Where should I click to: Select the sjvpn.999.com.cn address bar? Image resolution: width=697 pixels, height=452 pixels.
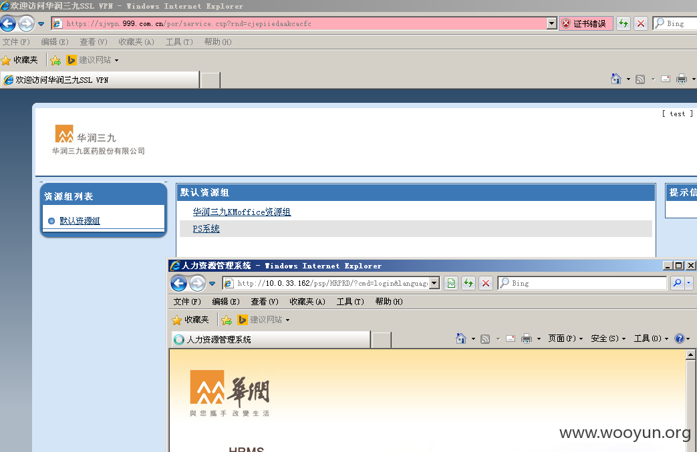click(x=300, y=23)
